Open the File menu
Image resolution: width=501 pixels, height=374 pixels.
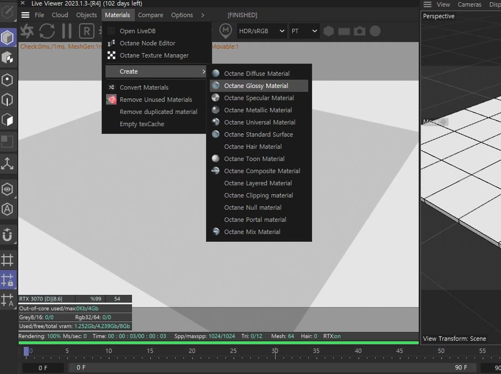click(39, 15)
